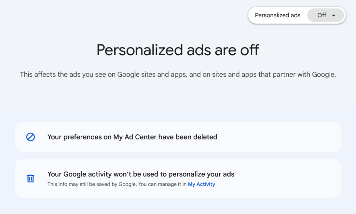The image size is (356, 214).
Task: Select the Google activity information card
Action: tap(178, 178)
